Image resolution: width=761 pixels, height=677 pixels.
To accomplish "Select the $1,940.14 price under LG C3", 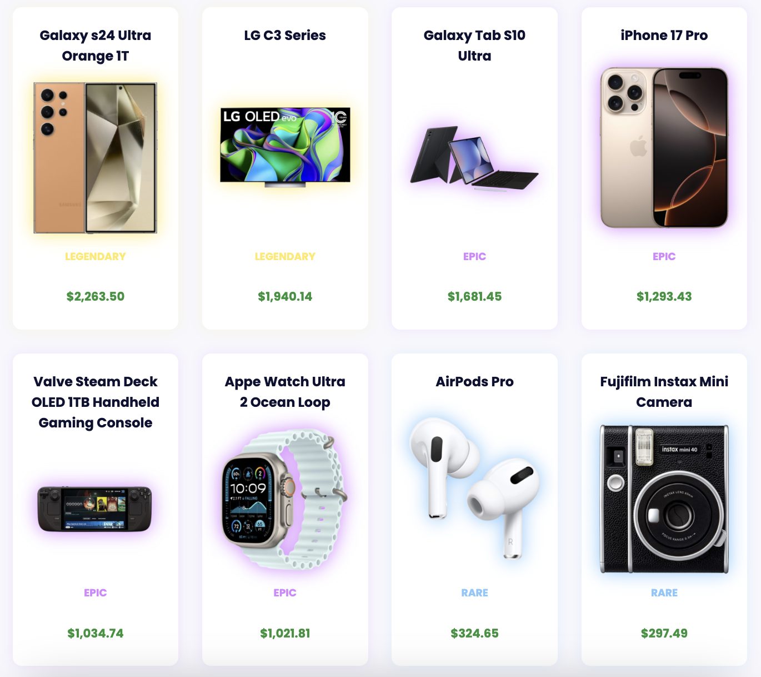I will (x=285, y=296).
